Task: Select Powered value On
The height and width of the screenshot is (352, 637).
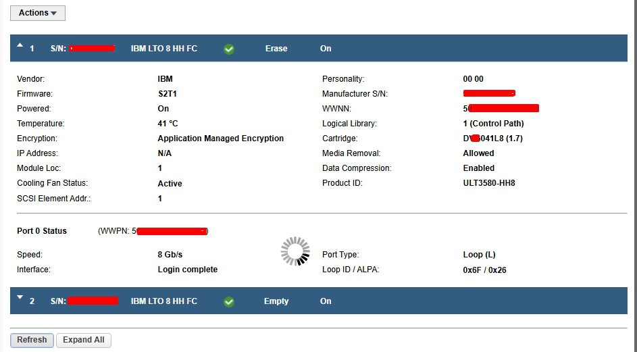Action: 163,109
